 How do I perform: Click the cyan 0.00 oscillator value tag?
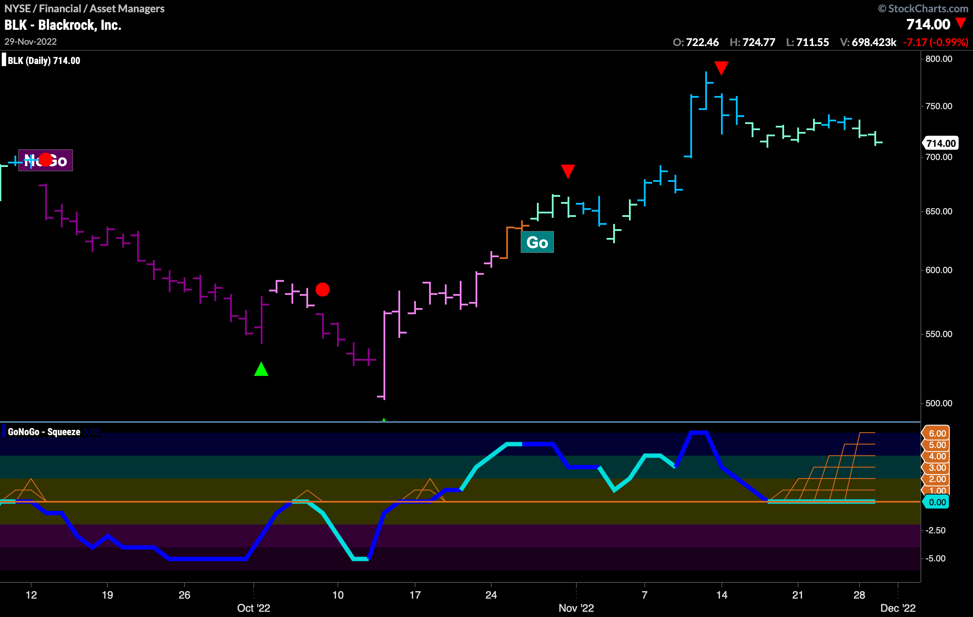(936, 502)
